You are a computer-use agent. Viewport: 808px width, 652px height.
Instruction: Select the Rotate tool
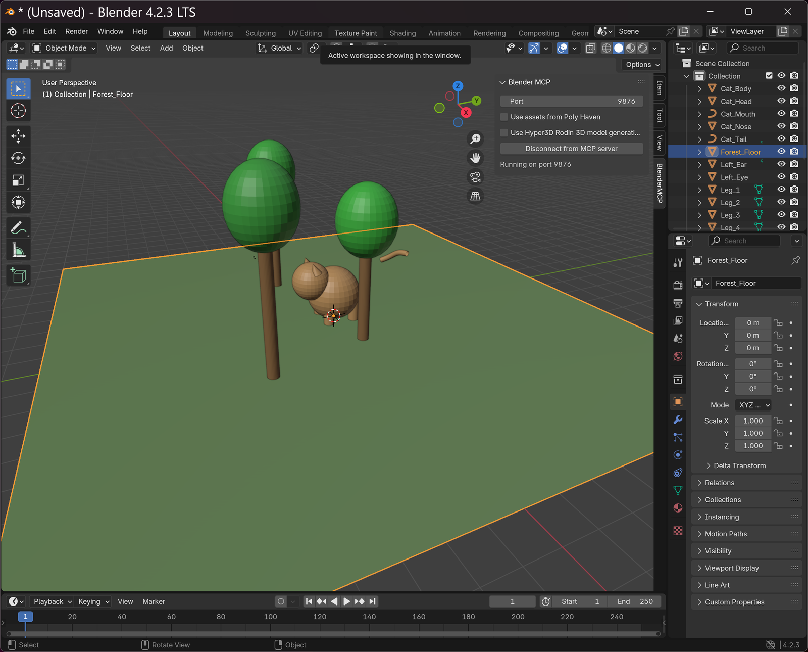coord(18,158)
